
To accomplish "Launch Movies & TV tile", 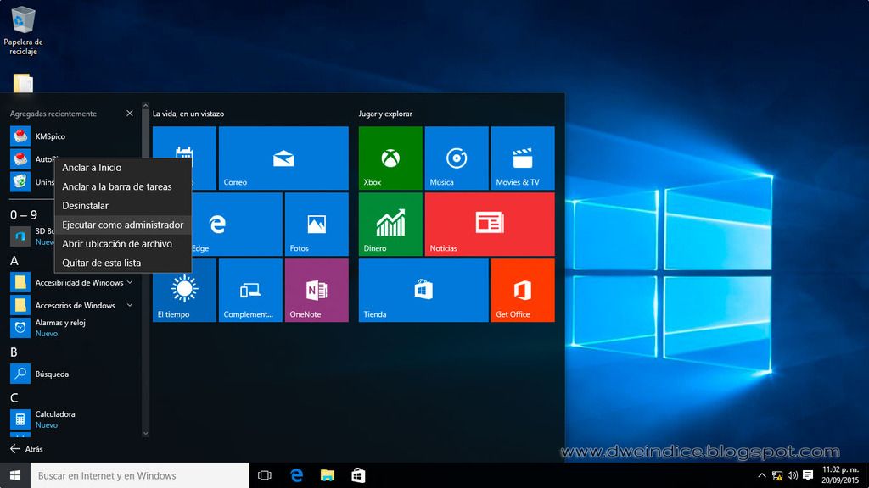I will [x=522, y=158].
